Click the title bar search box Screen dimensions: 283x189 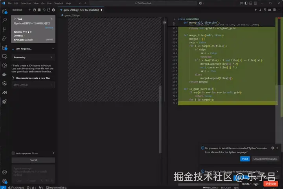pyautogui.click(x=143, y=3)
